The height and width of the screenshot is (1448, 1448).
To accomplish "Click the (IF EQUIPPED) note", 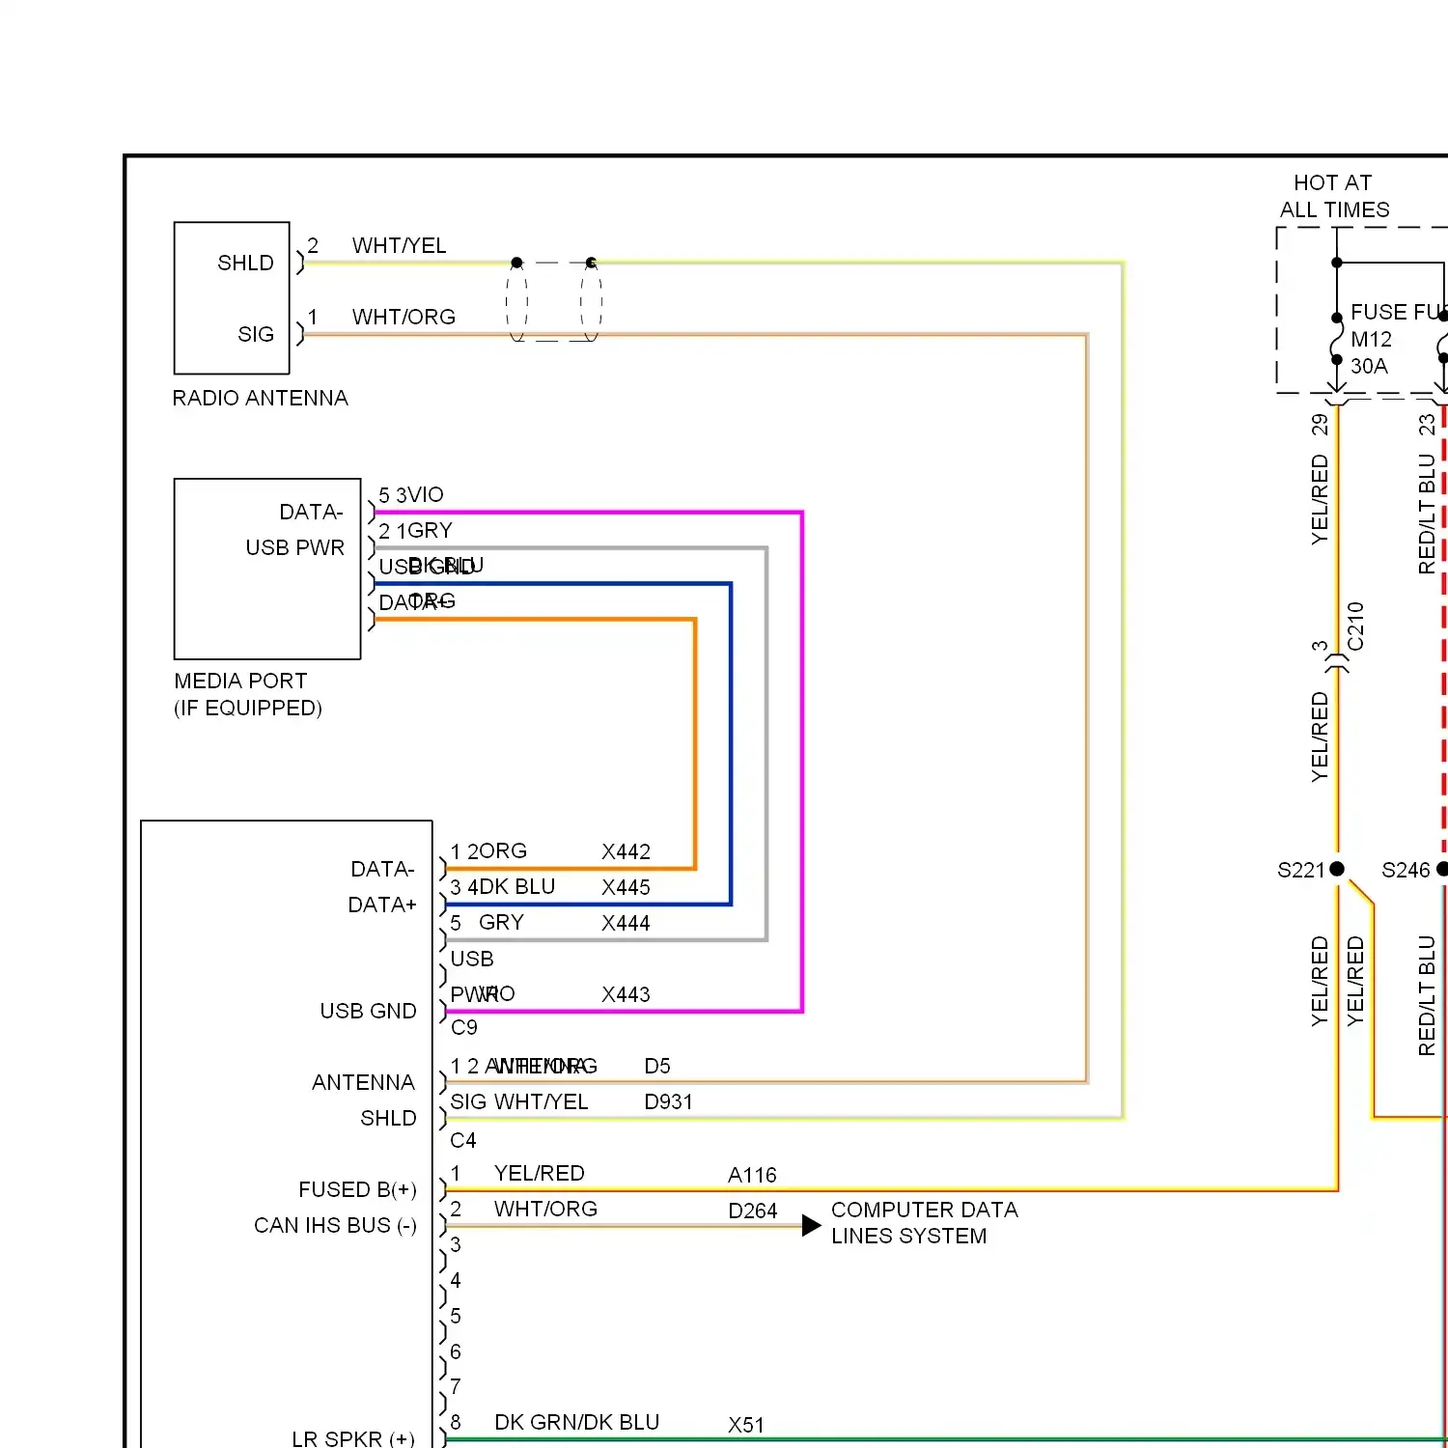I will 248,708.
